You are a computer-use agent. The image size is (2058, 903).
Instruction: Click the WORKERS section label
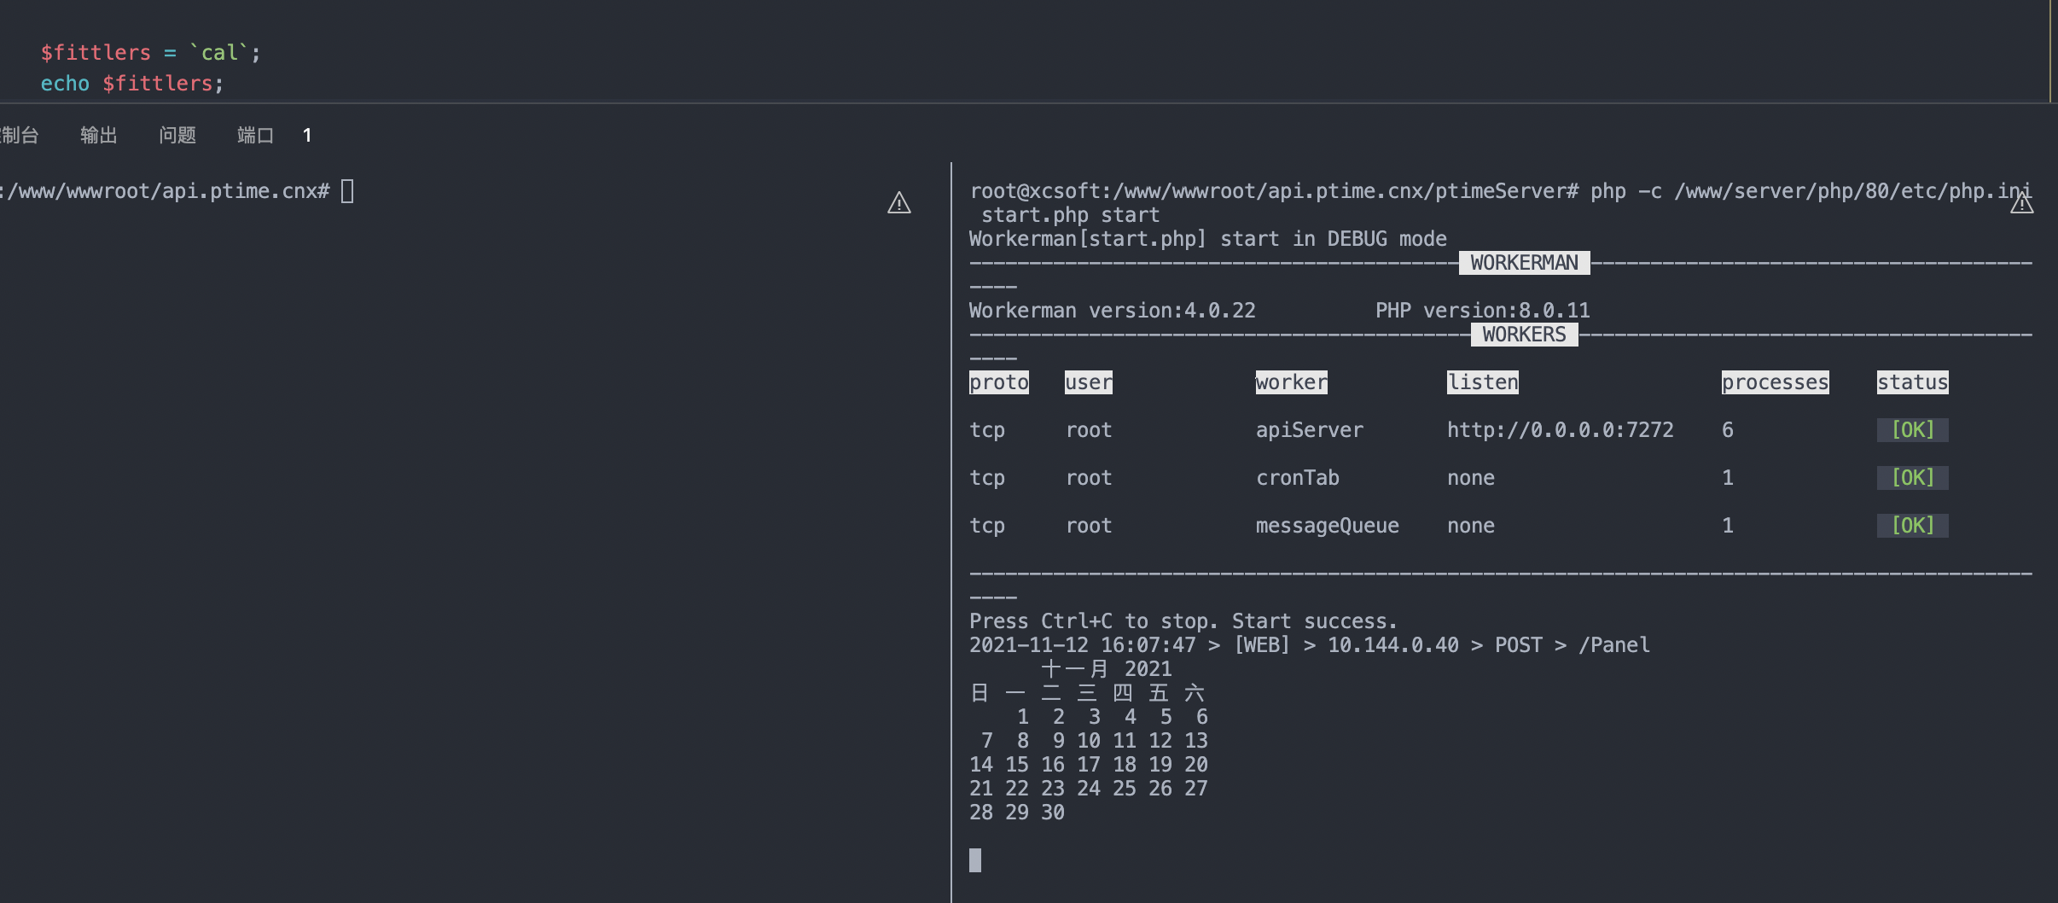coord(1524,335)
